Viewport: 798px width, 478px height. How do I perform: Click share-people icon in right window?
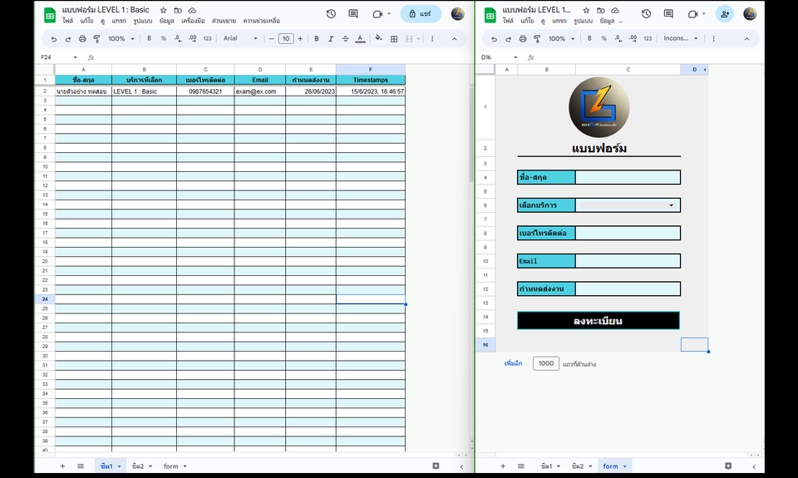click(x=725, y=14)
